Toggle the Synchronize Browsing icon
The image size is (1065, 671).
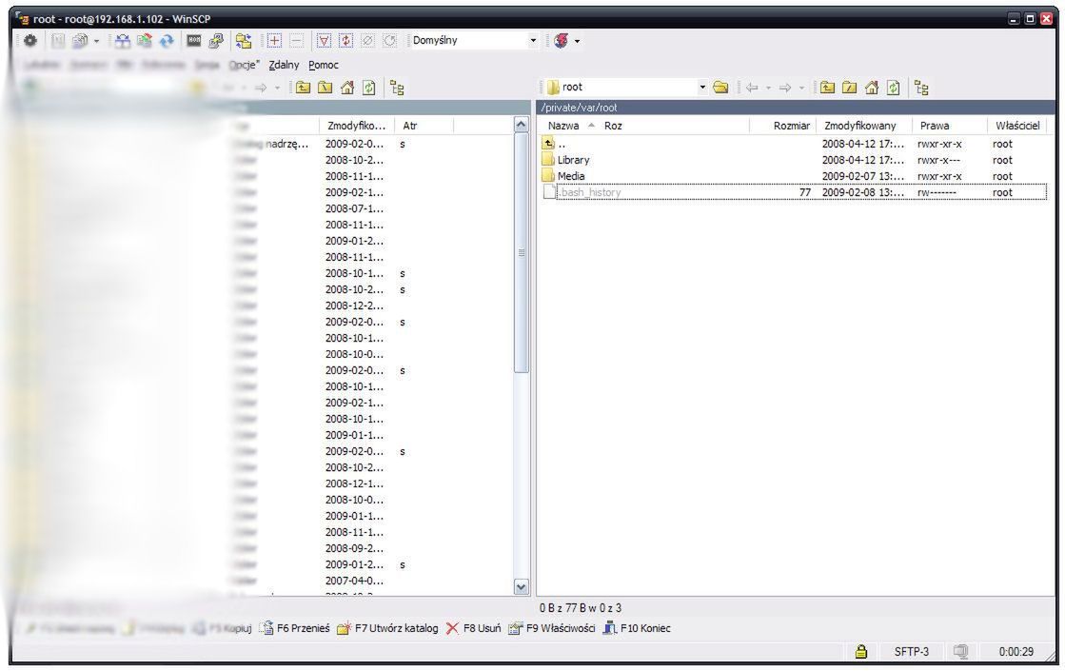point(244,41)
